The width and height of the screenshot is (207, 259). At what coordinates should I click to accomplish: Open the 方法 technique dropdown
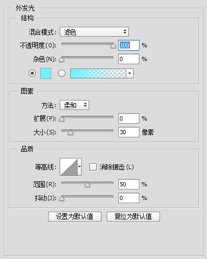tap(74, 105)
